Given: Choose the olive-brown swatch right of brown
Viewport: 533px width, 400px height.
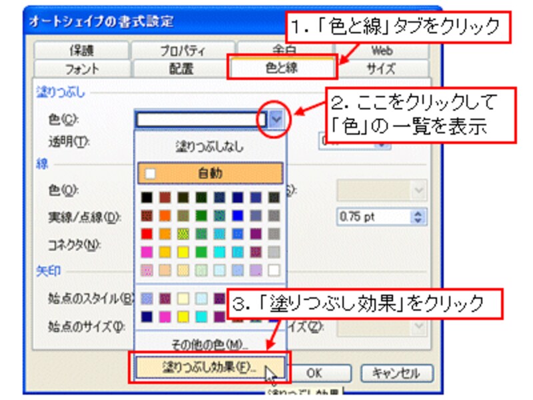Looking at the screenshot, I should pyautogui.click(x=183, y=197).
